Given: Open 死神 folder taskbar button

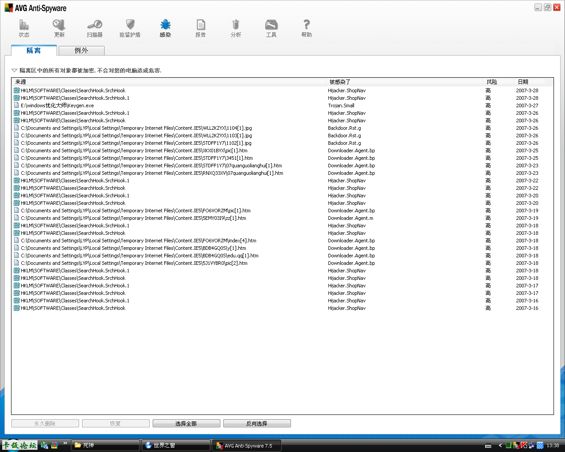Looking at the screenshot, I should [x=106, y=445].
